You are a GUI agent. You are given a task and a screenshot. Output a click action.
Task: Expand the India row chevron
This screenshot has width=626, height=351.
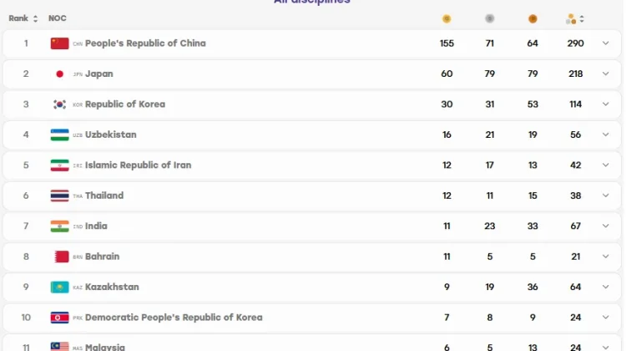[x=606, y=226]
